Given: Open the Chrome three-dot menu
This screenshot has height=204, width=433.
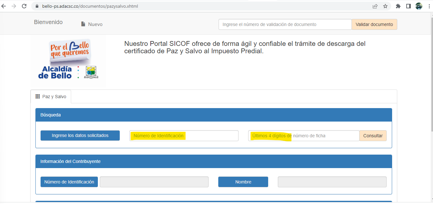Looking at the screenshot, I should 429,6.
